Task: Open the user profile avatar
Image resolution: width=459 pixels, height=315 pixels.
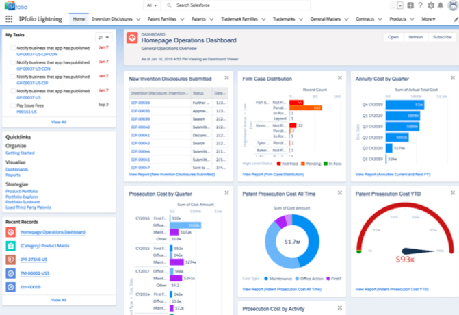Action: (x=453, y=5)
